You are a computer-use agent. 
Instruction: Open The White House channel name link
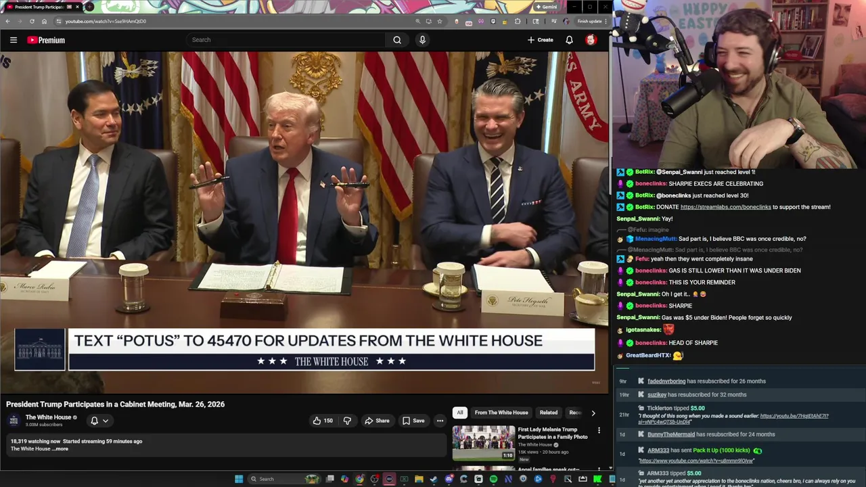pos(48,417)
